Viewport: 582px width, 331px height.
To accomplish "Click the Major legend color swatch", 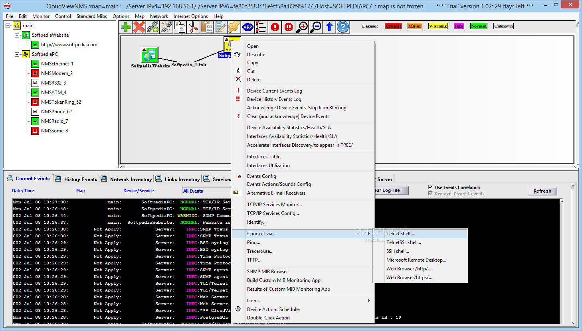I will coord(415,26).
